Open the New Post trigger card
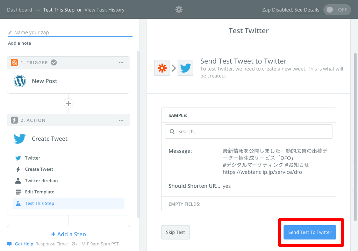Viewport: 358px width, 251px height. pyautogui.click(x=69, y=81)
